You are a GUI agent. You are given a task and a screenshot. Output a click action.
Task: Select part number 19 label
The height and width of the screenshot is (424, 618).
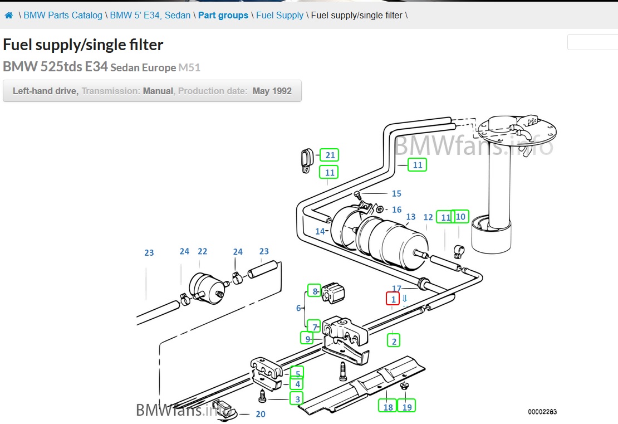click(407, 407)
